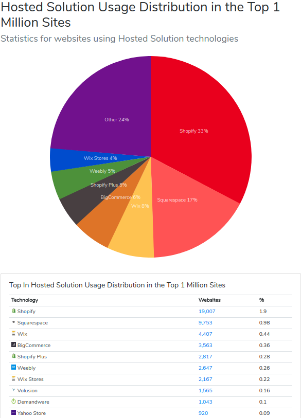Click the % column header
This screenshot has width=301, height=418.
click(261, 300)
